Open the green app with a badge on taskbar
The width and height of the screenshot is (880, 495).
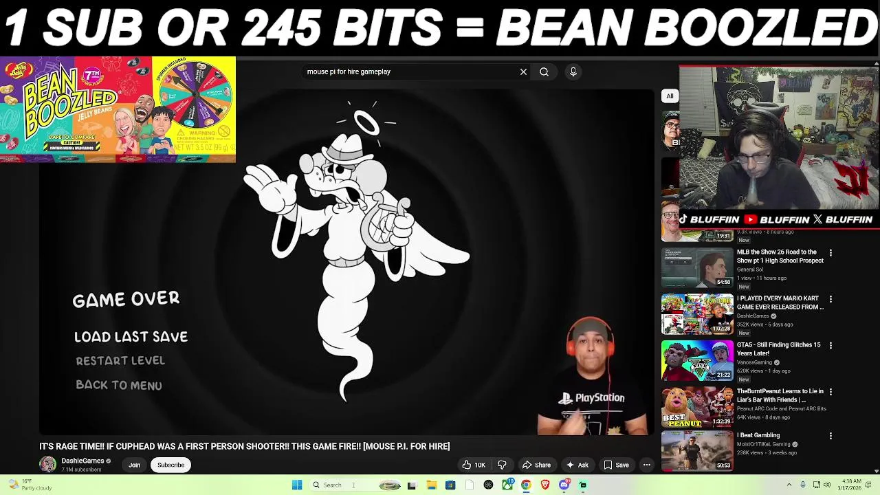(507, 485)
